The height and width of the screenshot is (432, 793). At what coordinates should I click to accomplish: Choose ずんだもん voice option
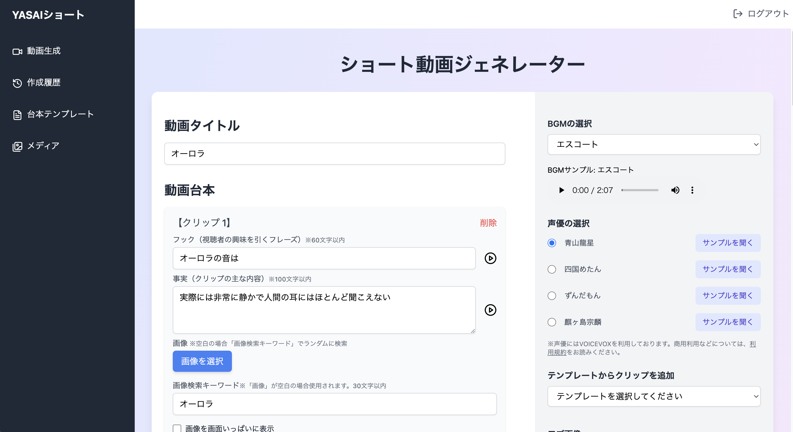click(552, 296)
